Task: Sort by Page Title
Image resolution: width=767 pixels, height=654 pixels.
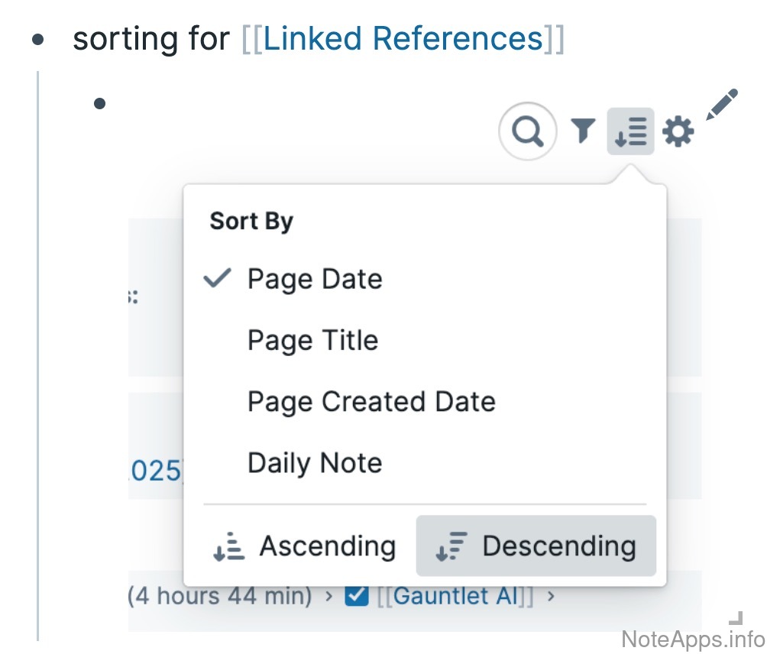Action: click(312, 340)
